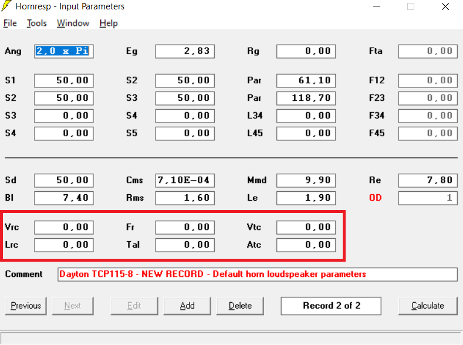Click the F23 input field
This screenshot has height=345, width=463.
click(x=428, y=98)
